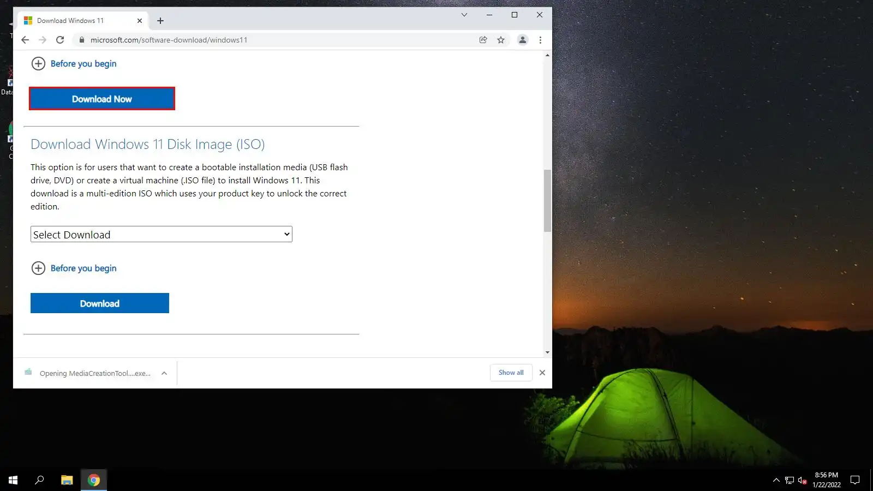
Task: Click the browser forward arrow
Action: point(43,40)
